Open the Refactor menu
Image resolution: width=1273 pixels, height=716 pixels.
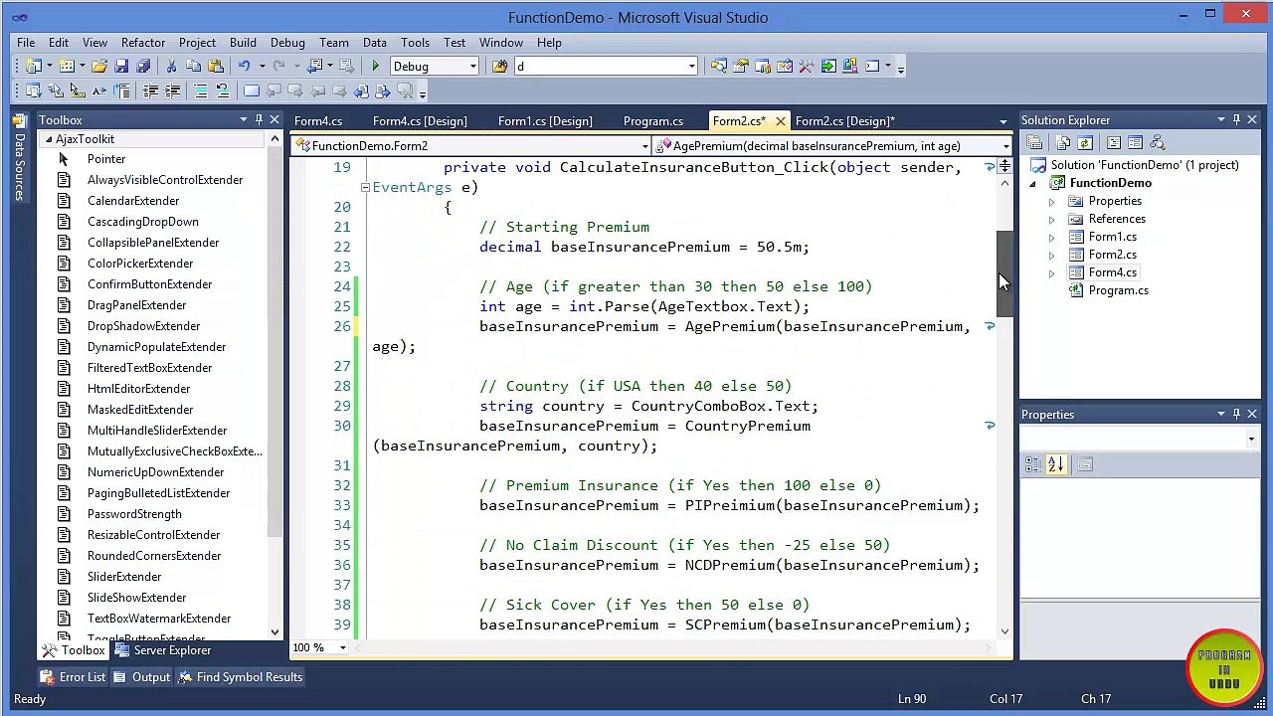click(x=143, y=42)
